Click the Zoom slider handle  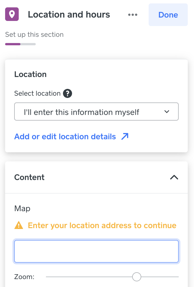coord(137,277)
